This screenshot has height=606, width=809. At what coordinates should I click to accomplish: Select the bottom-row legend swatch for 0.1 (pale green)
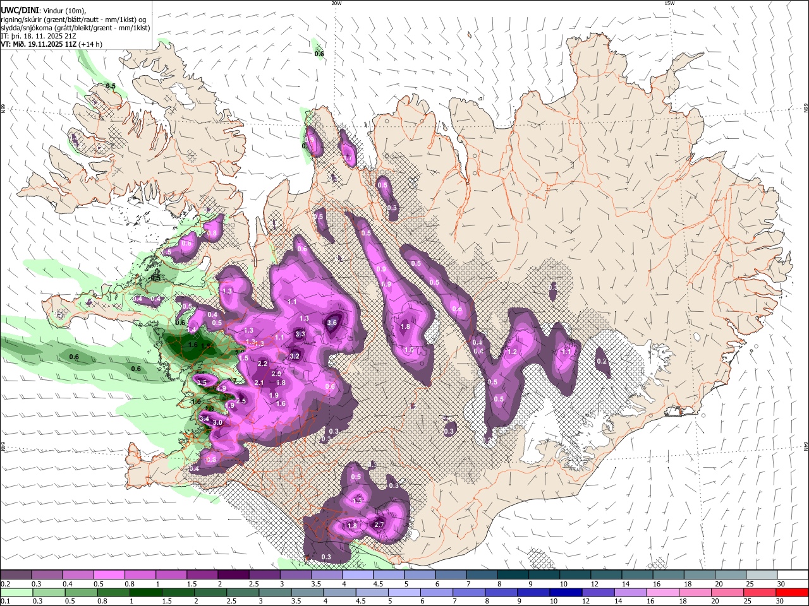coord(16,592)
